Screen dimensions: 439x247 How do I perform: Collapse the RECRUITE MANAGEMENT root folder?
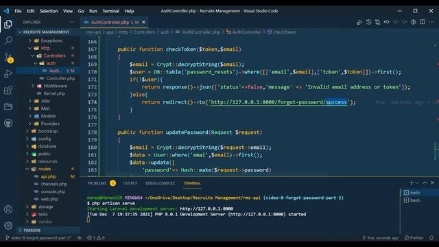click(x=46, y=32)
